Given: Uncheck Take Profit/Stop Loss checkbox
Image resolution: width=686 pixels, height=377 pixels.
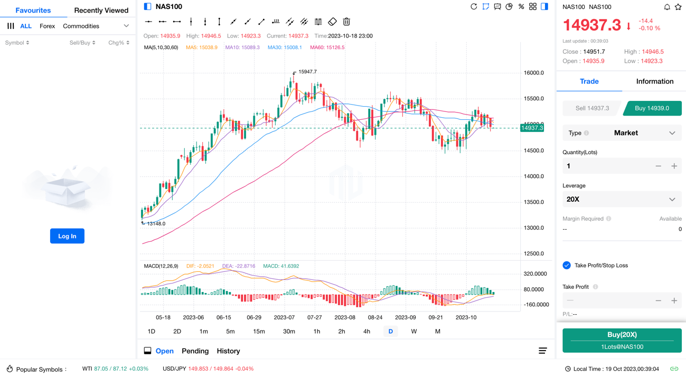Looking at the screenshot, I should click(x=567, y=265).
